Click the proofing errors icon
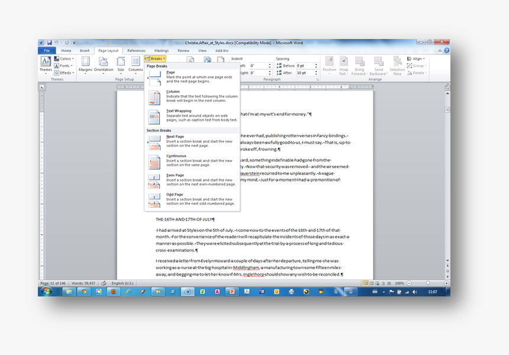Viewport: 509px width, 355px height. pyautogui.click(x=104, y=283)
